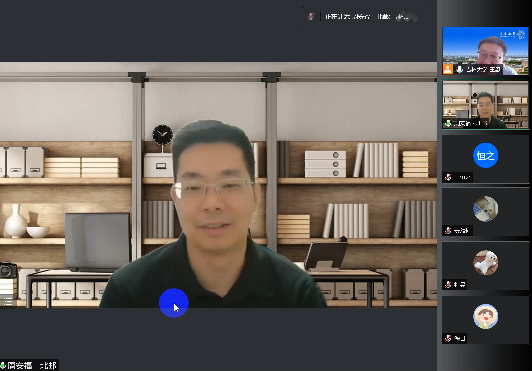532x371 pixels.
Task: Click the muted microphone icon in speaking bar
Action: pos(311,16)
